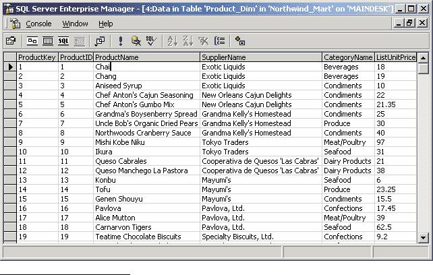The width and height of the screenshot is (433, 275).
Task: Click the price cell '97'
Action: click(x=396, y=142)
